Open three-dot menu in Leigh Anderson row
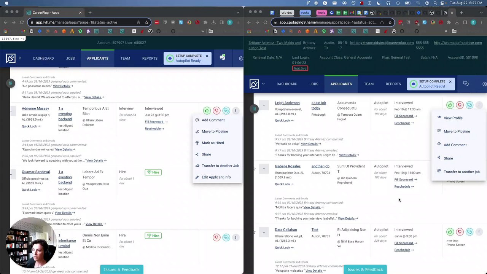The height and width of the screenshot is (274, 487). pos(479,105)
